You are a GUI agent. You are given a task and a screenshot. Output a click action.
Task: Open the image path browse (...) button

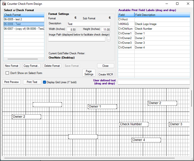pyautogui.click(x=108, y=39)
